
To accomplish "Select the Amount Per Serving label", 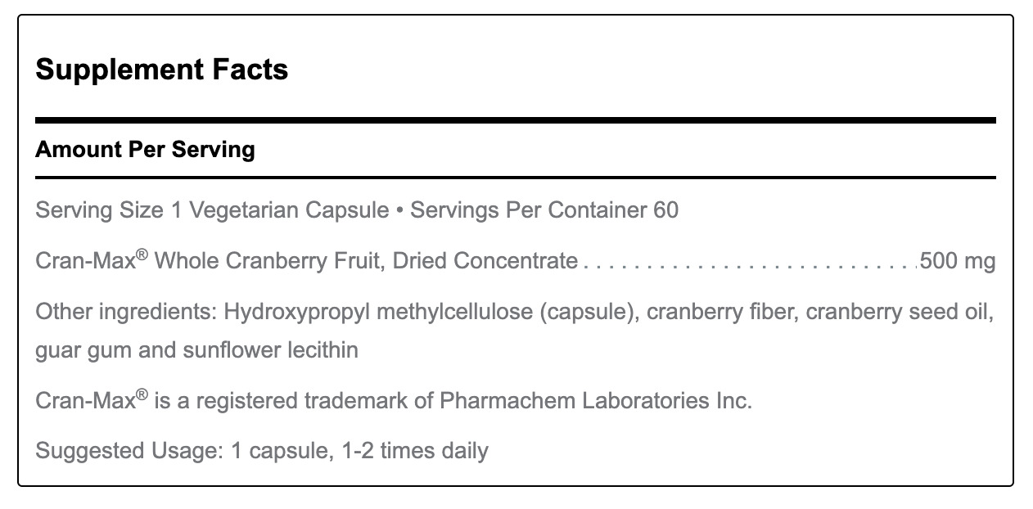I will coord(146,151).
